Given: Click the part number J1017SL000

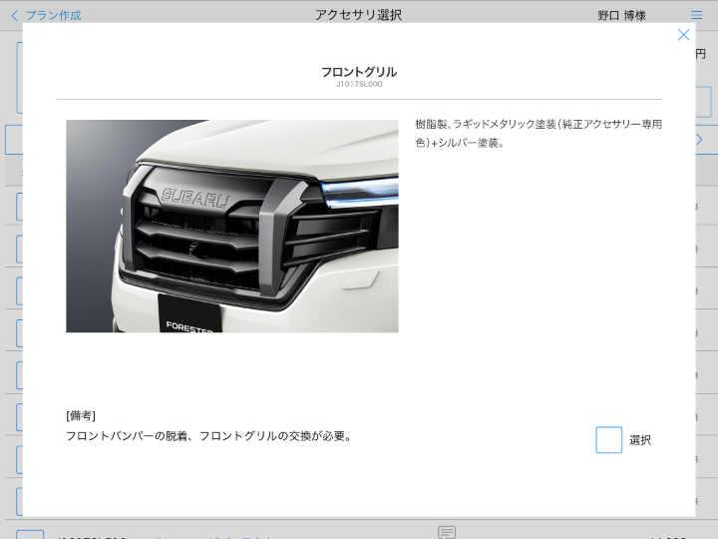Looking at the screenshot, I should pyautogui.click(x=359, y=84).
